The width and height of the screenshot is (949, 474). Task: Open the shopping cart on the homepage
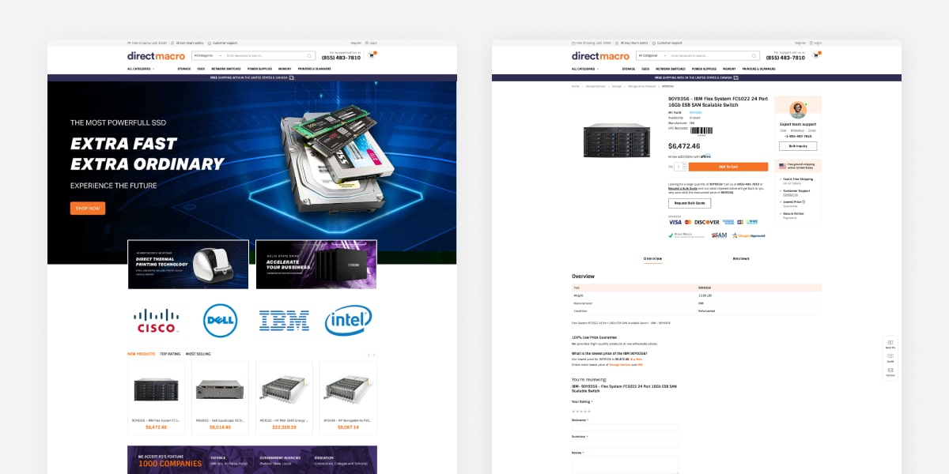371,55
